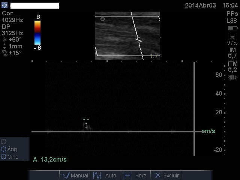Click the Z zoom marker in the image
The image size is (240, 180).
[102, 19]
